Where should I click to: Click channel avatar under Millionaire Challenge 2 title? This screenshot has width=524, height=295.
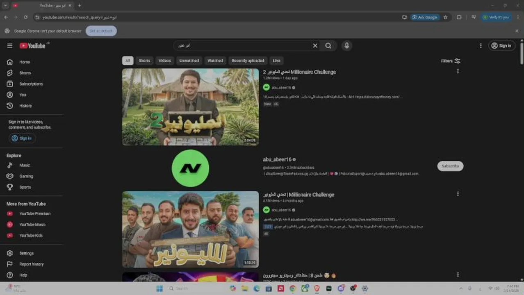tap(267, 87)
